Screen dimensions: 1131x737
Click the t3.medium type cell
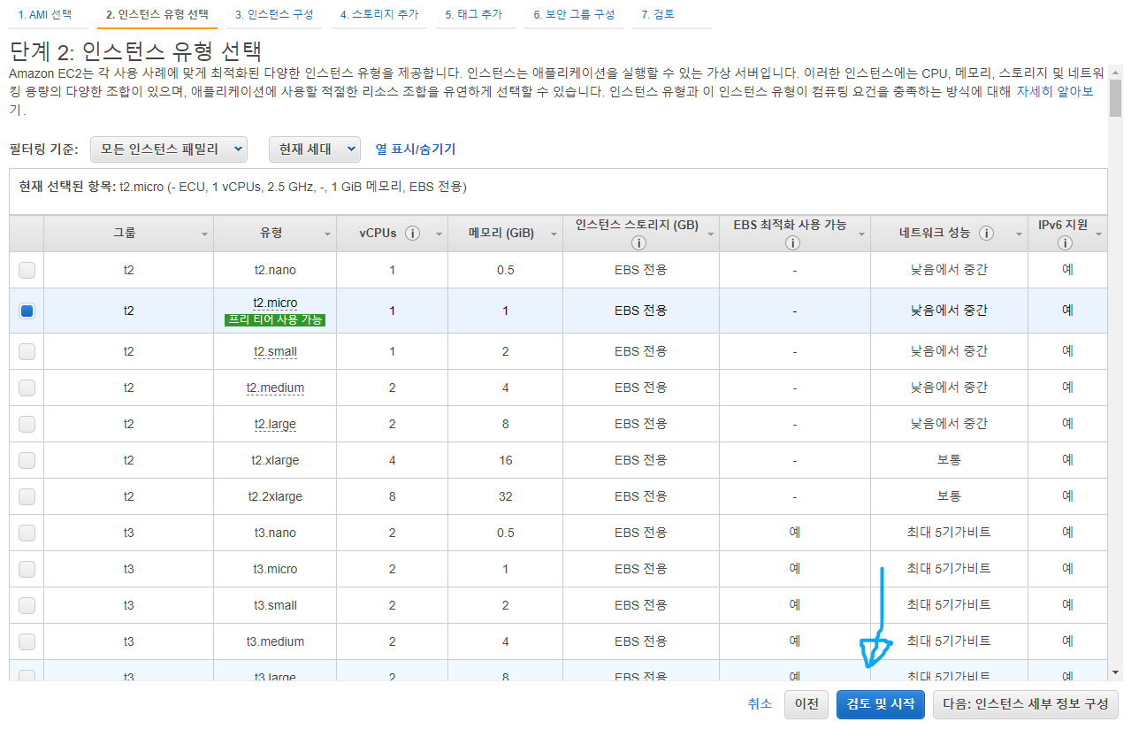click(x=275, y=641)
